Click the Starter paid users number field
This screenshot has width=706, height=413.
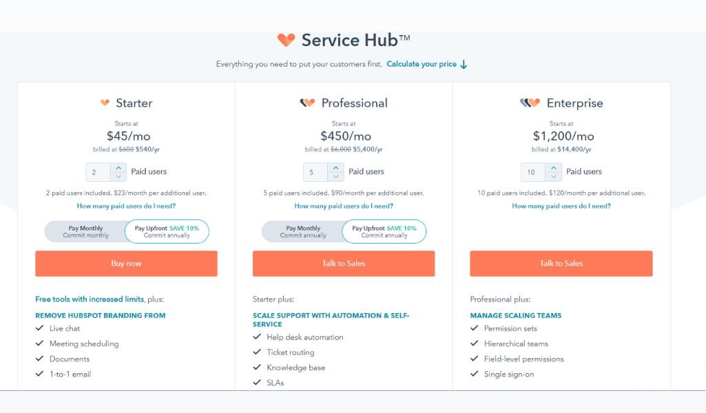point(98,172)
